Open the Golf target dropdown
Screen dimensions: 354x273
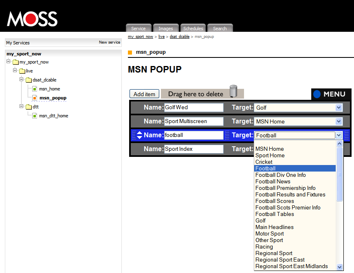point(339,108)
